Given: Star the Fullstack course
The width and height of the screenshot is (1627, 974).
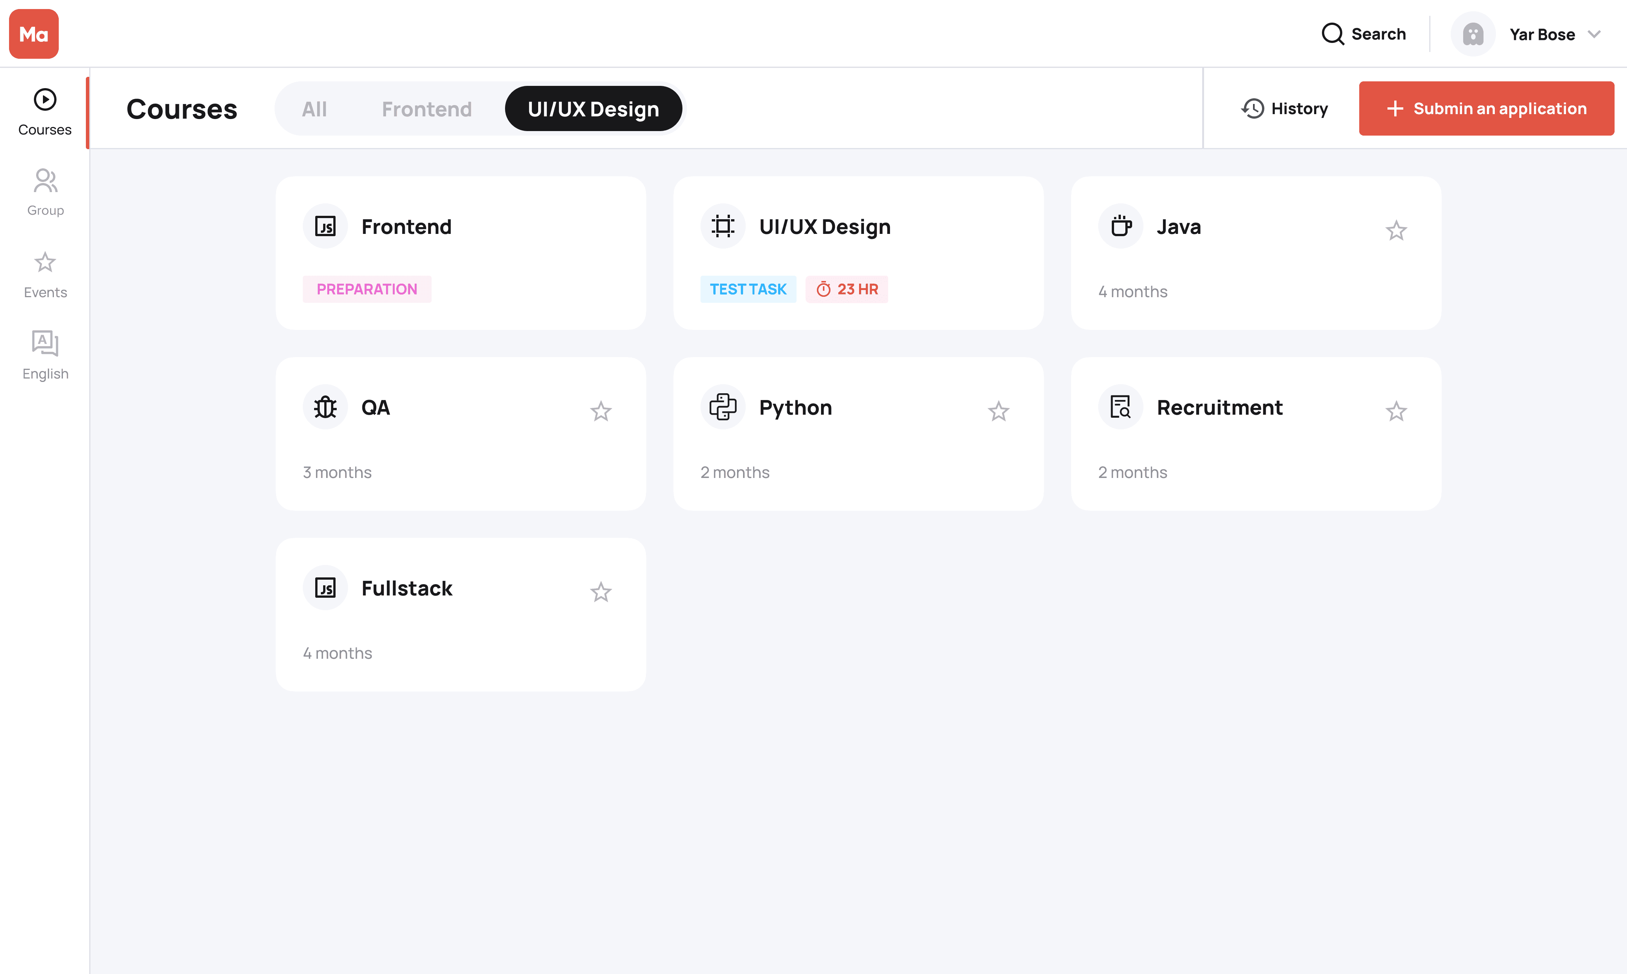Looking at the screenshot, I should click(x=601, y=592).
